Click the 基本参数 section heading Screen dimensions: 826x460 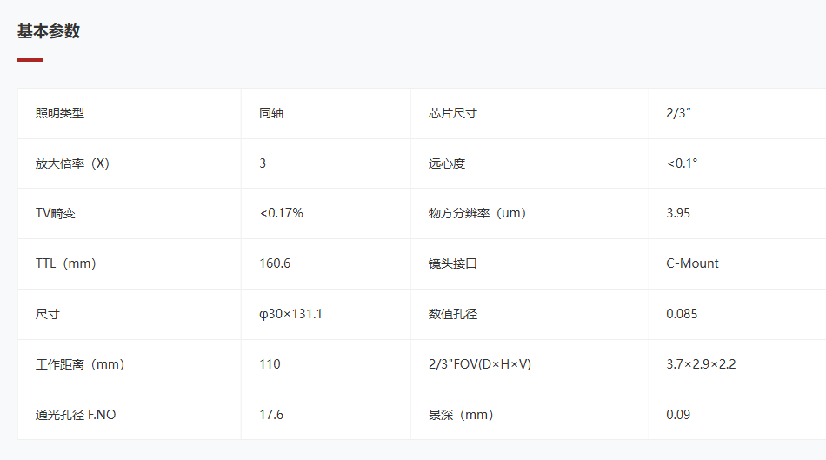pyautogui.click(x=49, y=31)
